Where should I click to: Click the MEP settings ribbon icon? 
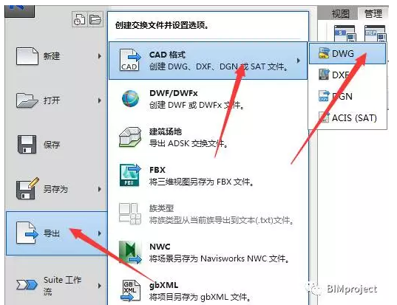376,34
